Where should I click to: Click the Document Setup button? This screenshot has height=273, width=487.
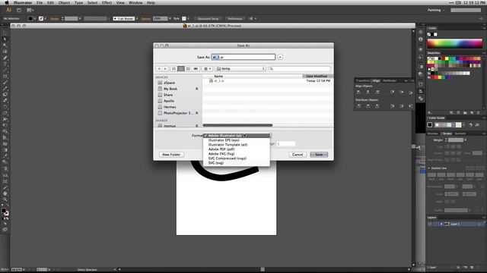tap(208, 18)
